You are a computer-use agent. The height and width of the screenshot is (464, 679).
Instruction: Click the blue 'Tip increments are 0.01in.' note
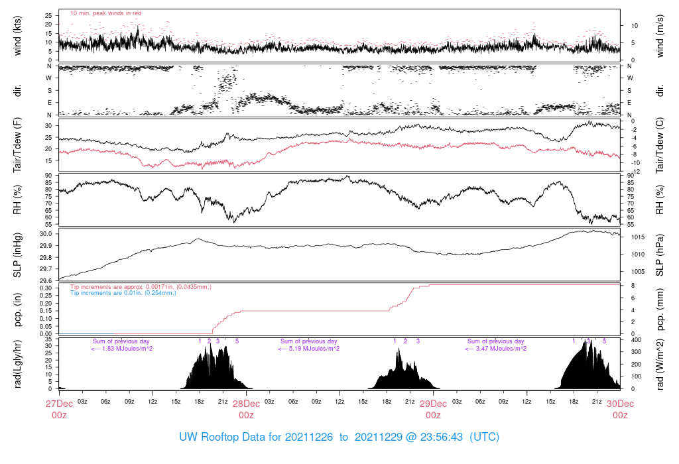click(123, 293)
